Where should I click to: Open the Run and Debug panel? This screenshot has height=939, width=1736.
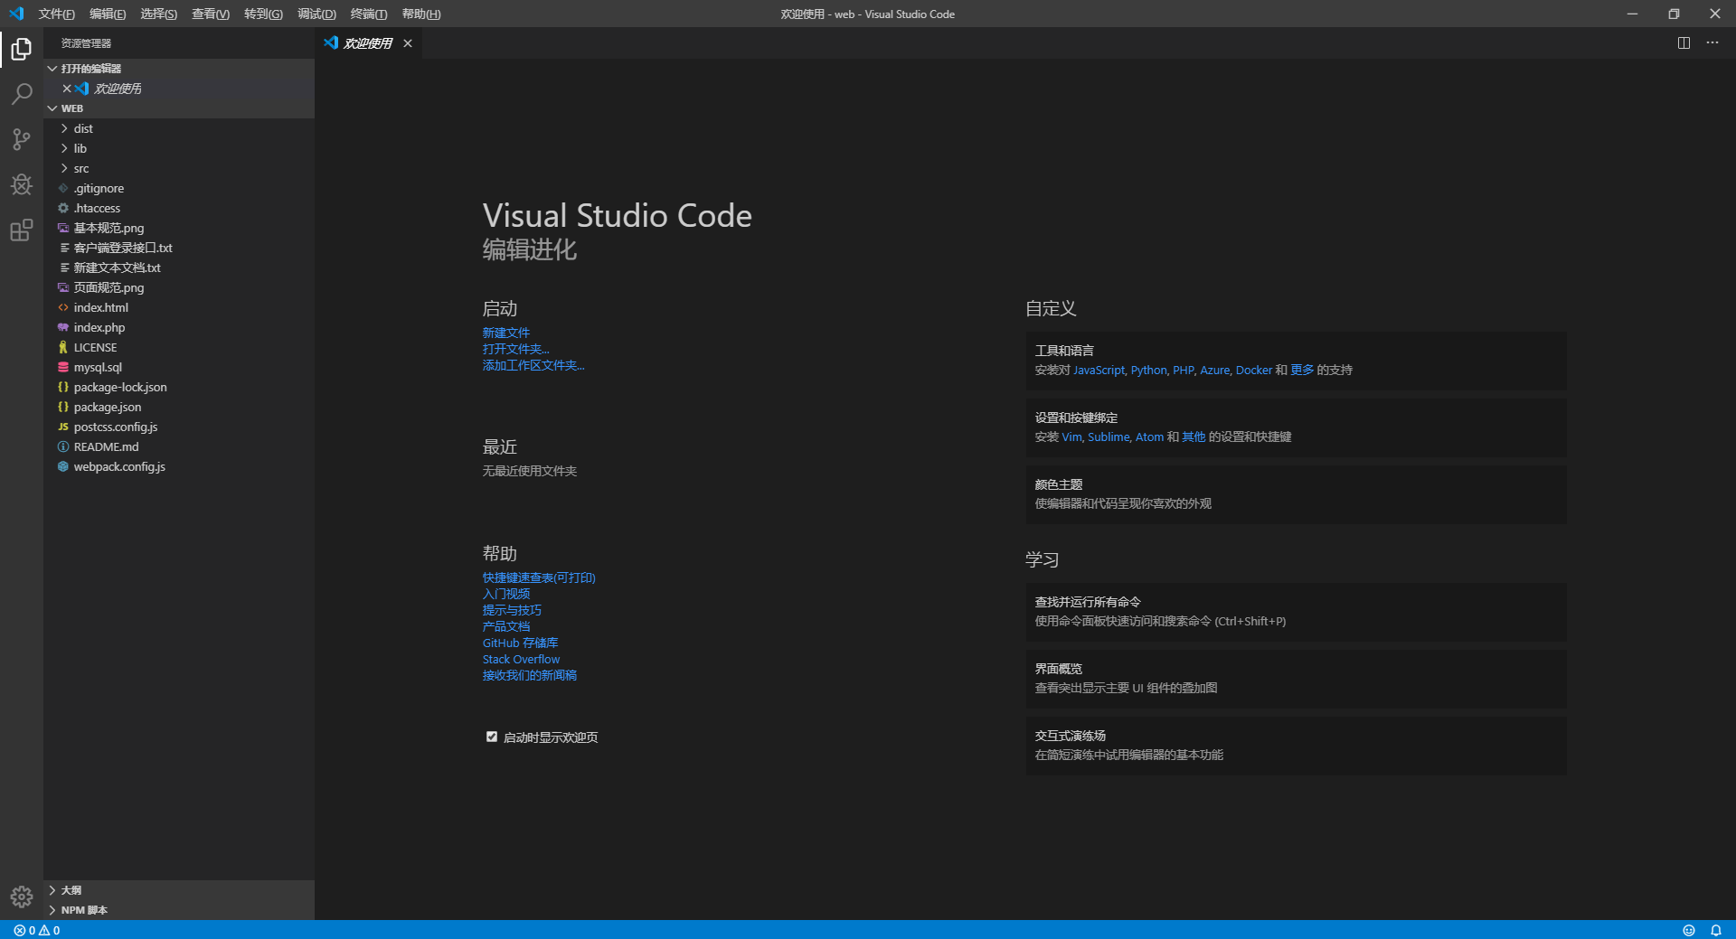[21, 185]
